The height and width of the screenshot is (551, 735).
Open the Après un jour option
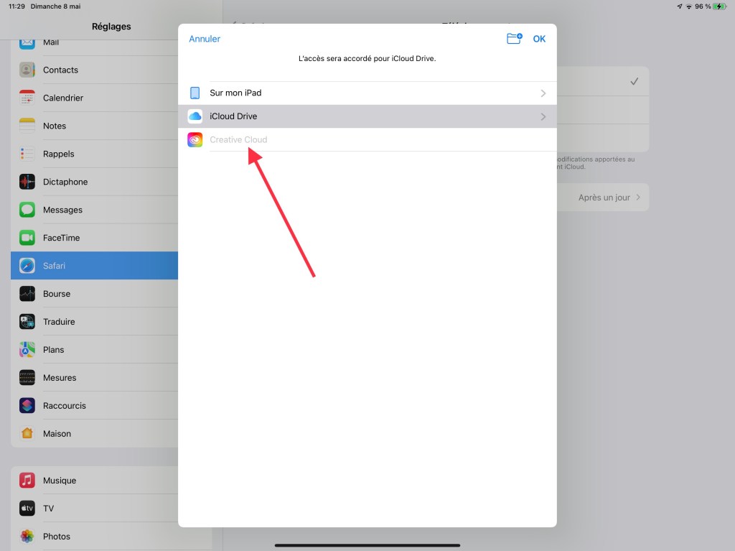(609, 198)
